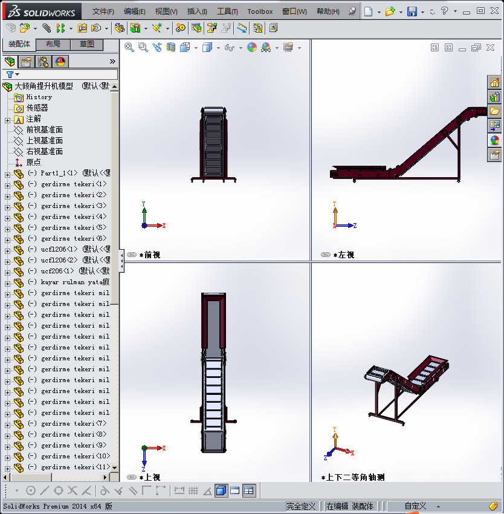Click the Interference Detection ruler icon
This screenshot has height=514, width=504.
242,28
